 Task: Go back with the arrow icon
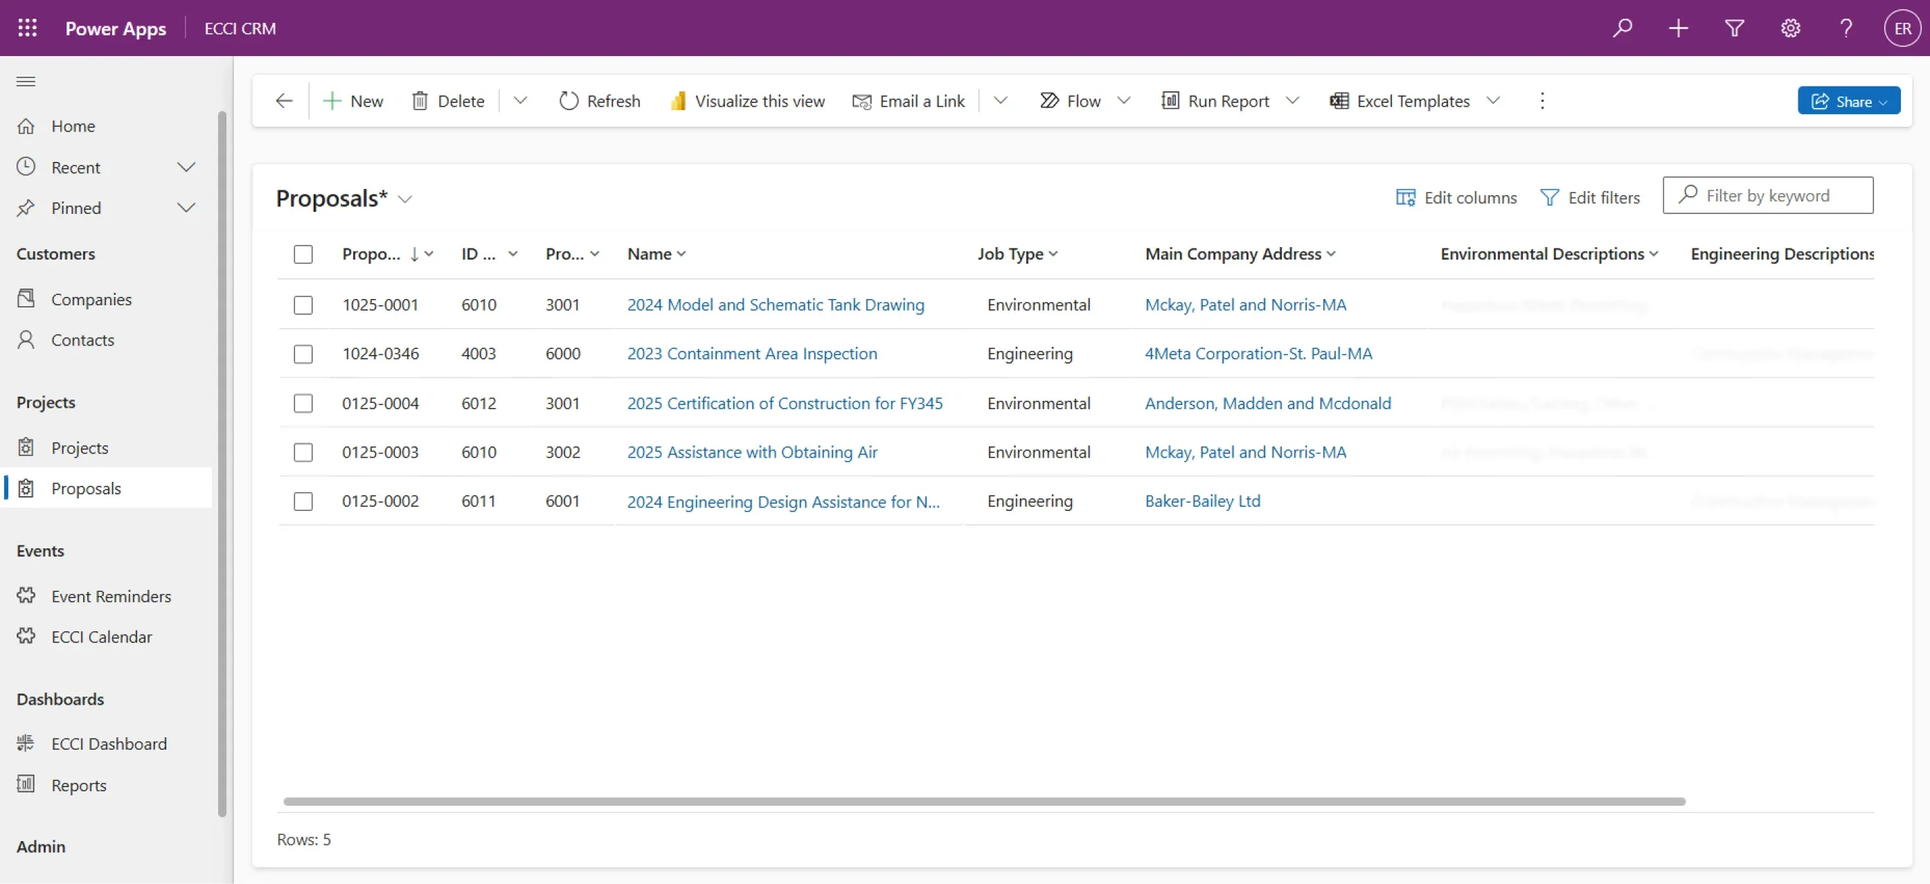pos(284,100)
